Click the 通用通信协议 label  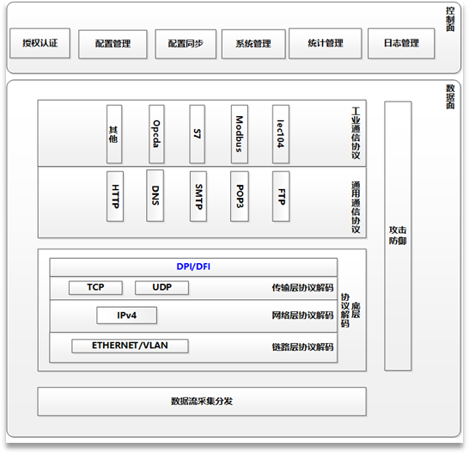pyautogui.click(x=356, y=207)
